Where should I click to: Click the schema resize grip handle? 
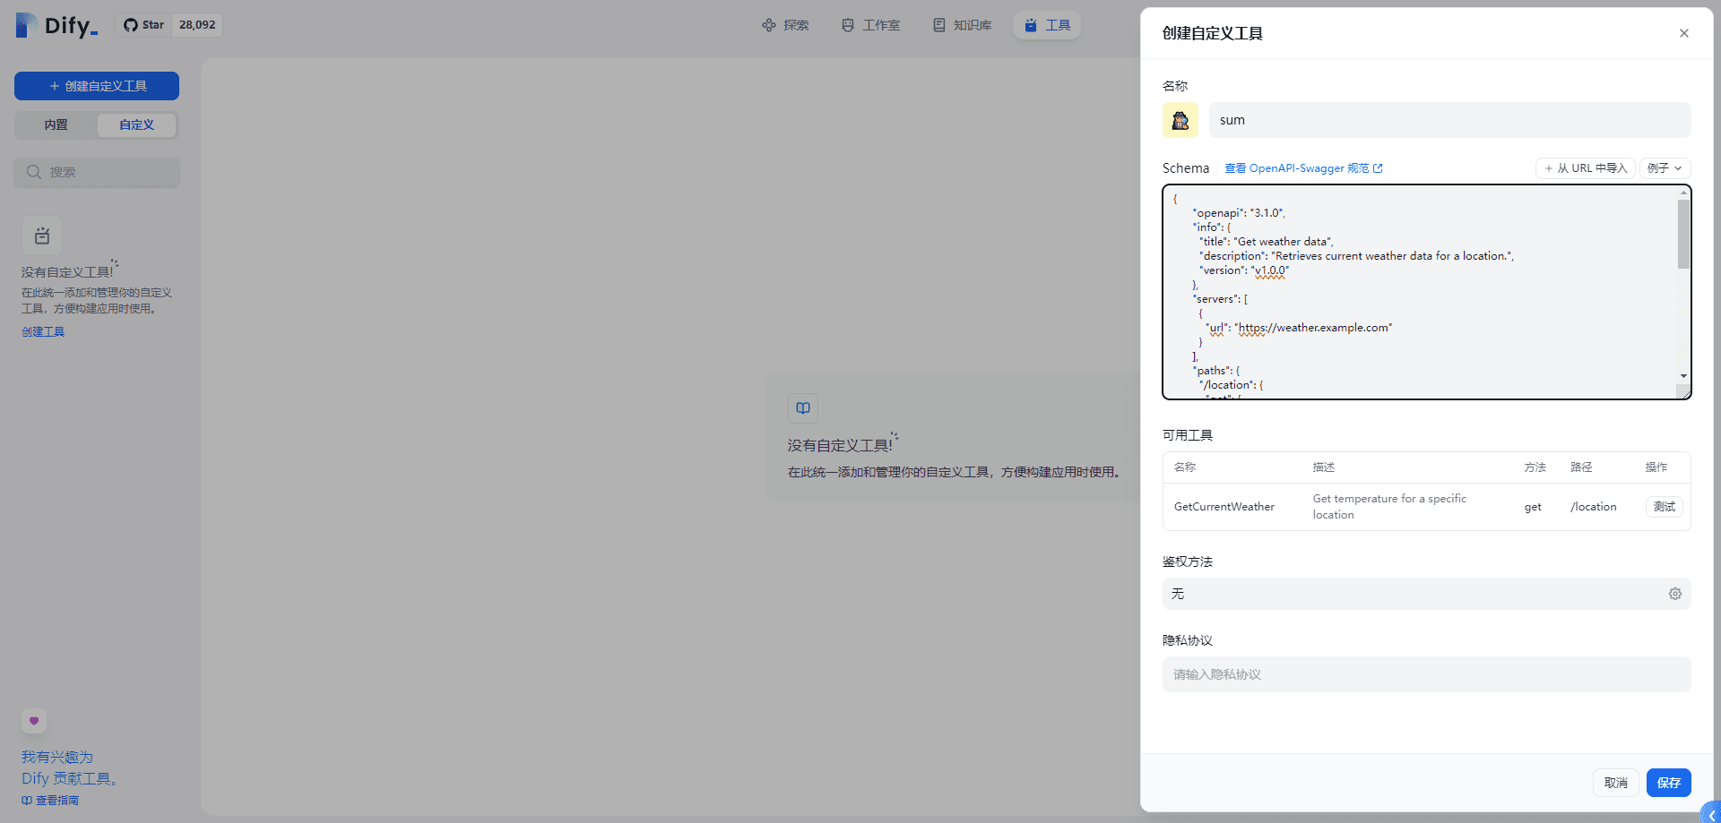click(x=1684, y=391)
